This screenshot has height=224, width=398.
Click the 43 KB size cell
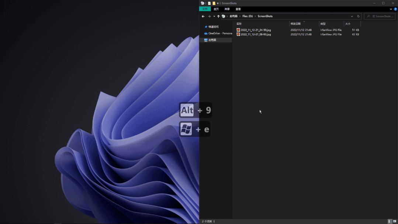point(355,34)
